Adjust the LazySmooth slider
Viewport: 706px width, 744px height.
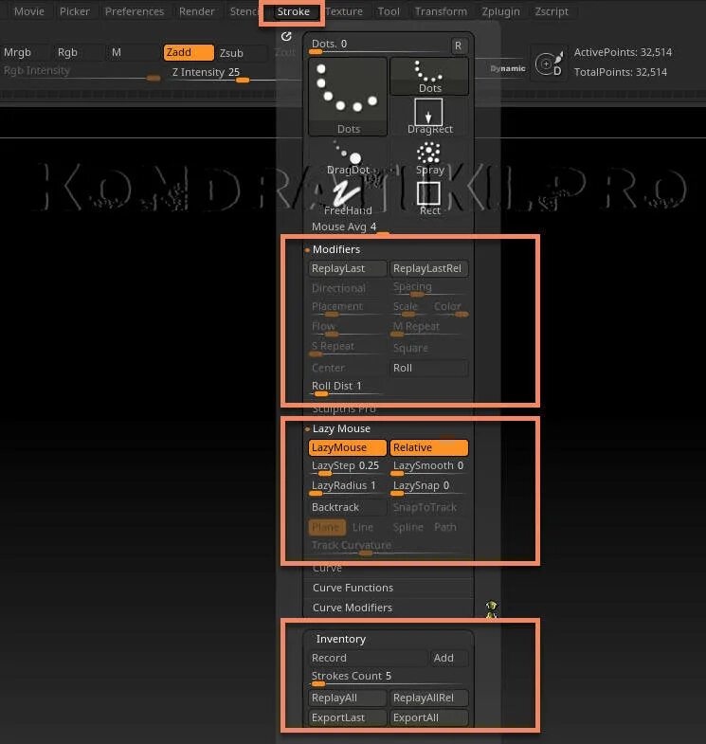click(427, 467)
